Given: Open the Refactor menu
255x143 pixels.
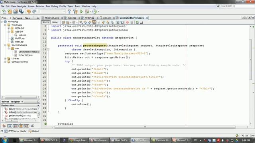Looking at the screenshot, I should tap(40, 6).
